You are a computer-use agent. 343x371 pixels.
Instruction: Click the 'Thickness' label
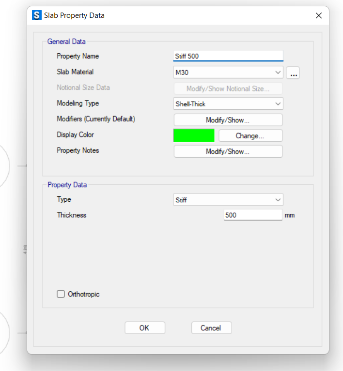pyautogui.click(x=71, y=215)
